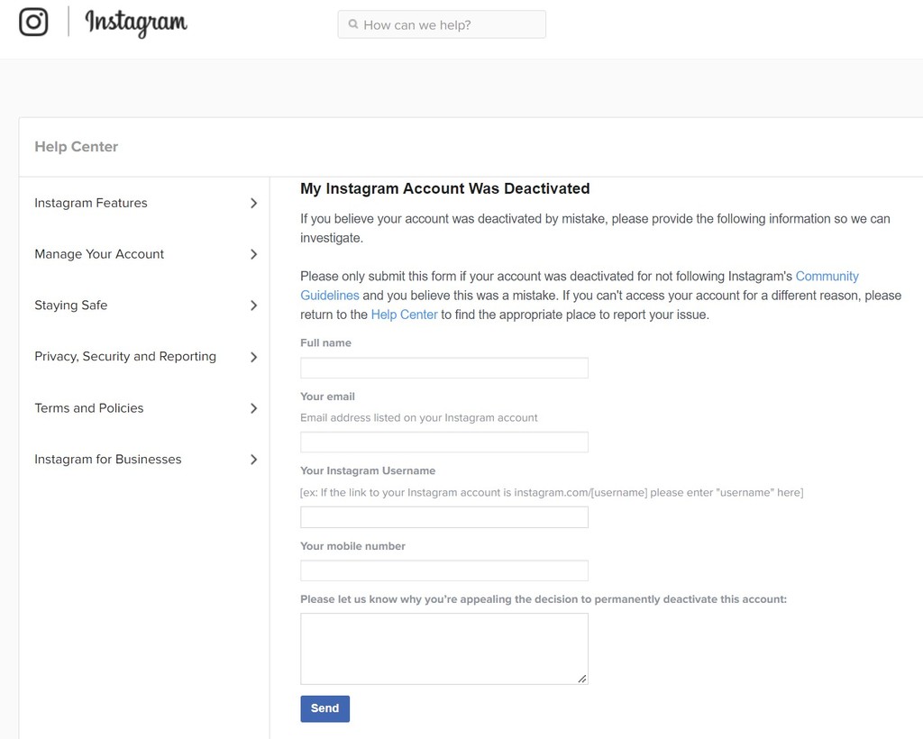Click the mobile number input field
Image resolution: width=923 pixels, height=739 pixels.
click(443, 570)
